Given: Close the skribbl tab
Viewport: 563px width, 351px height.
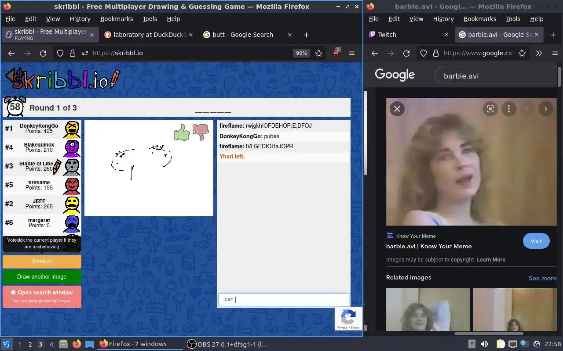Looking at the screenshot, I should click(x=92, y=35).
